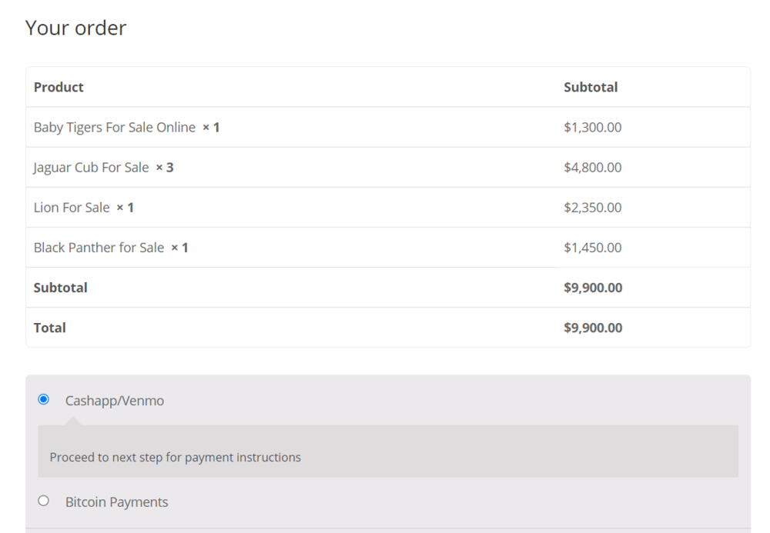Click the Lion For Sale item

pos(72,208)
